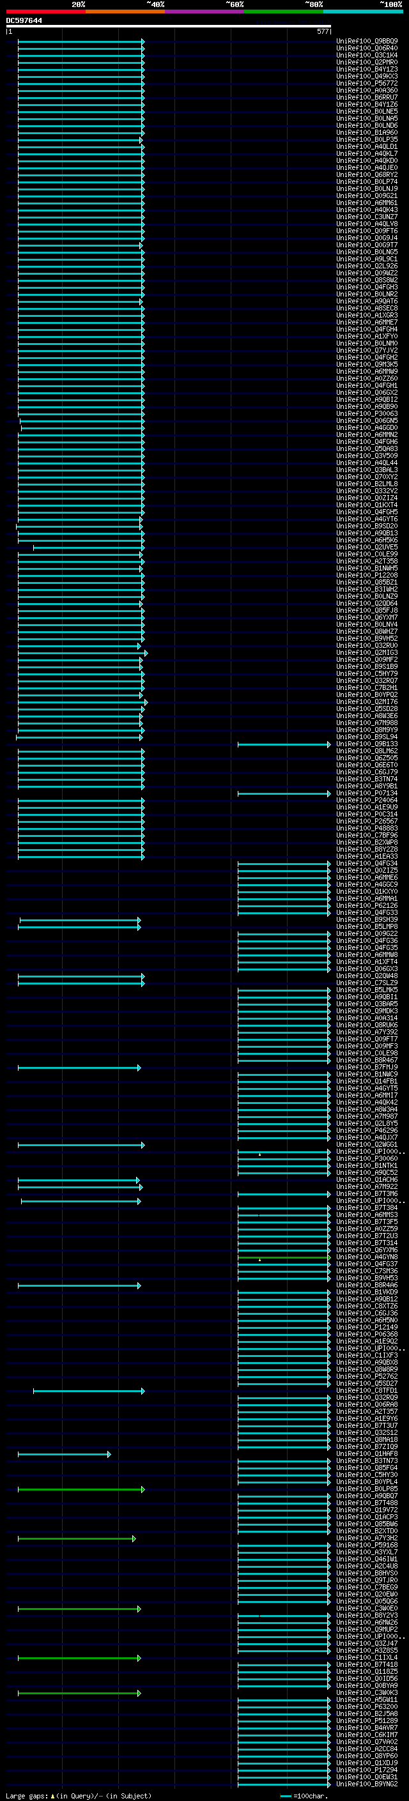Select the UniRef100_Q09G22 label
The height and width of the screenshot is (1801, 409).
(367, 934)
